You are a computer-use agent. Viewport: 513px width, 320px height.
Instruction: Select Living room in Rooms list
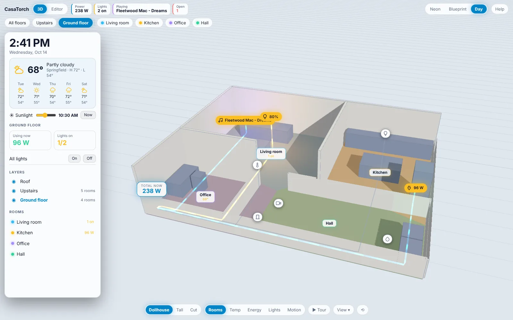[53, 222]
